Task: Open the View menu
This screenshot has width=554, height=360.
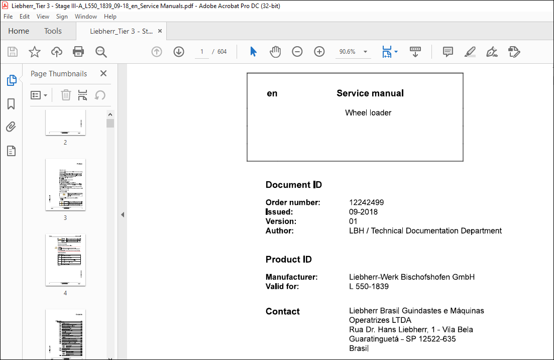Action: tap(43, 16)
